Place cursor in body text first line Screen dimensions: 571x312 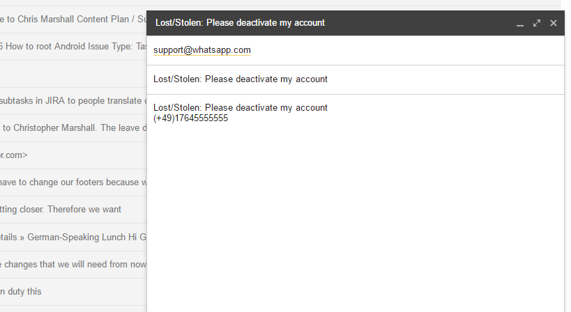241,108
